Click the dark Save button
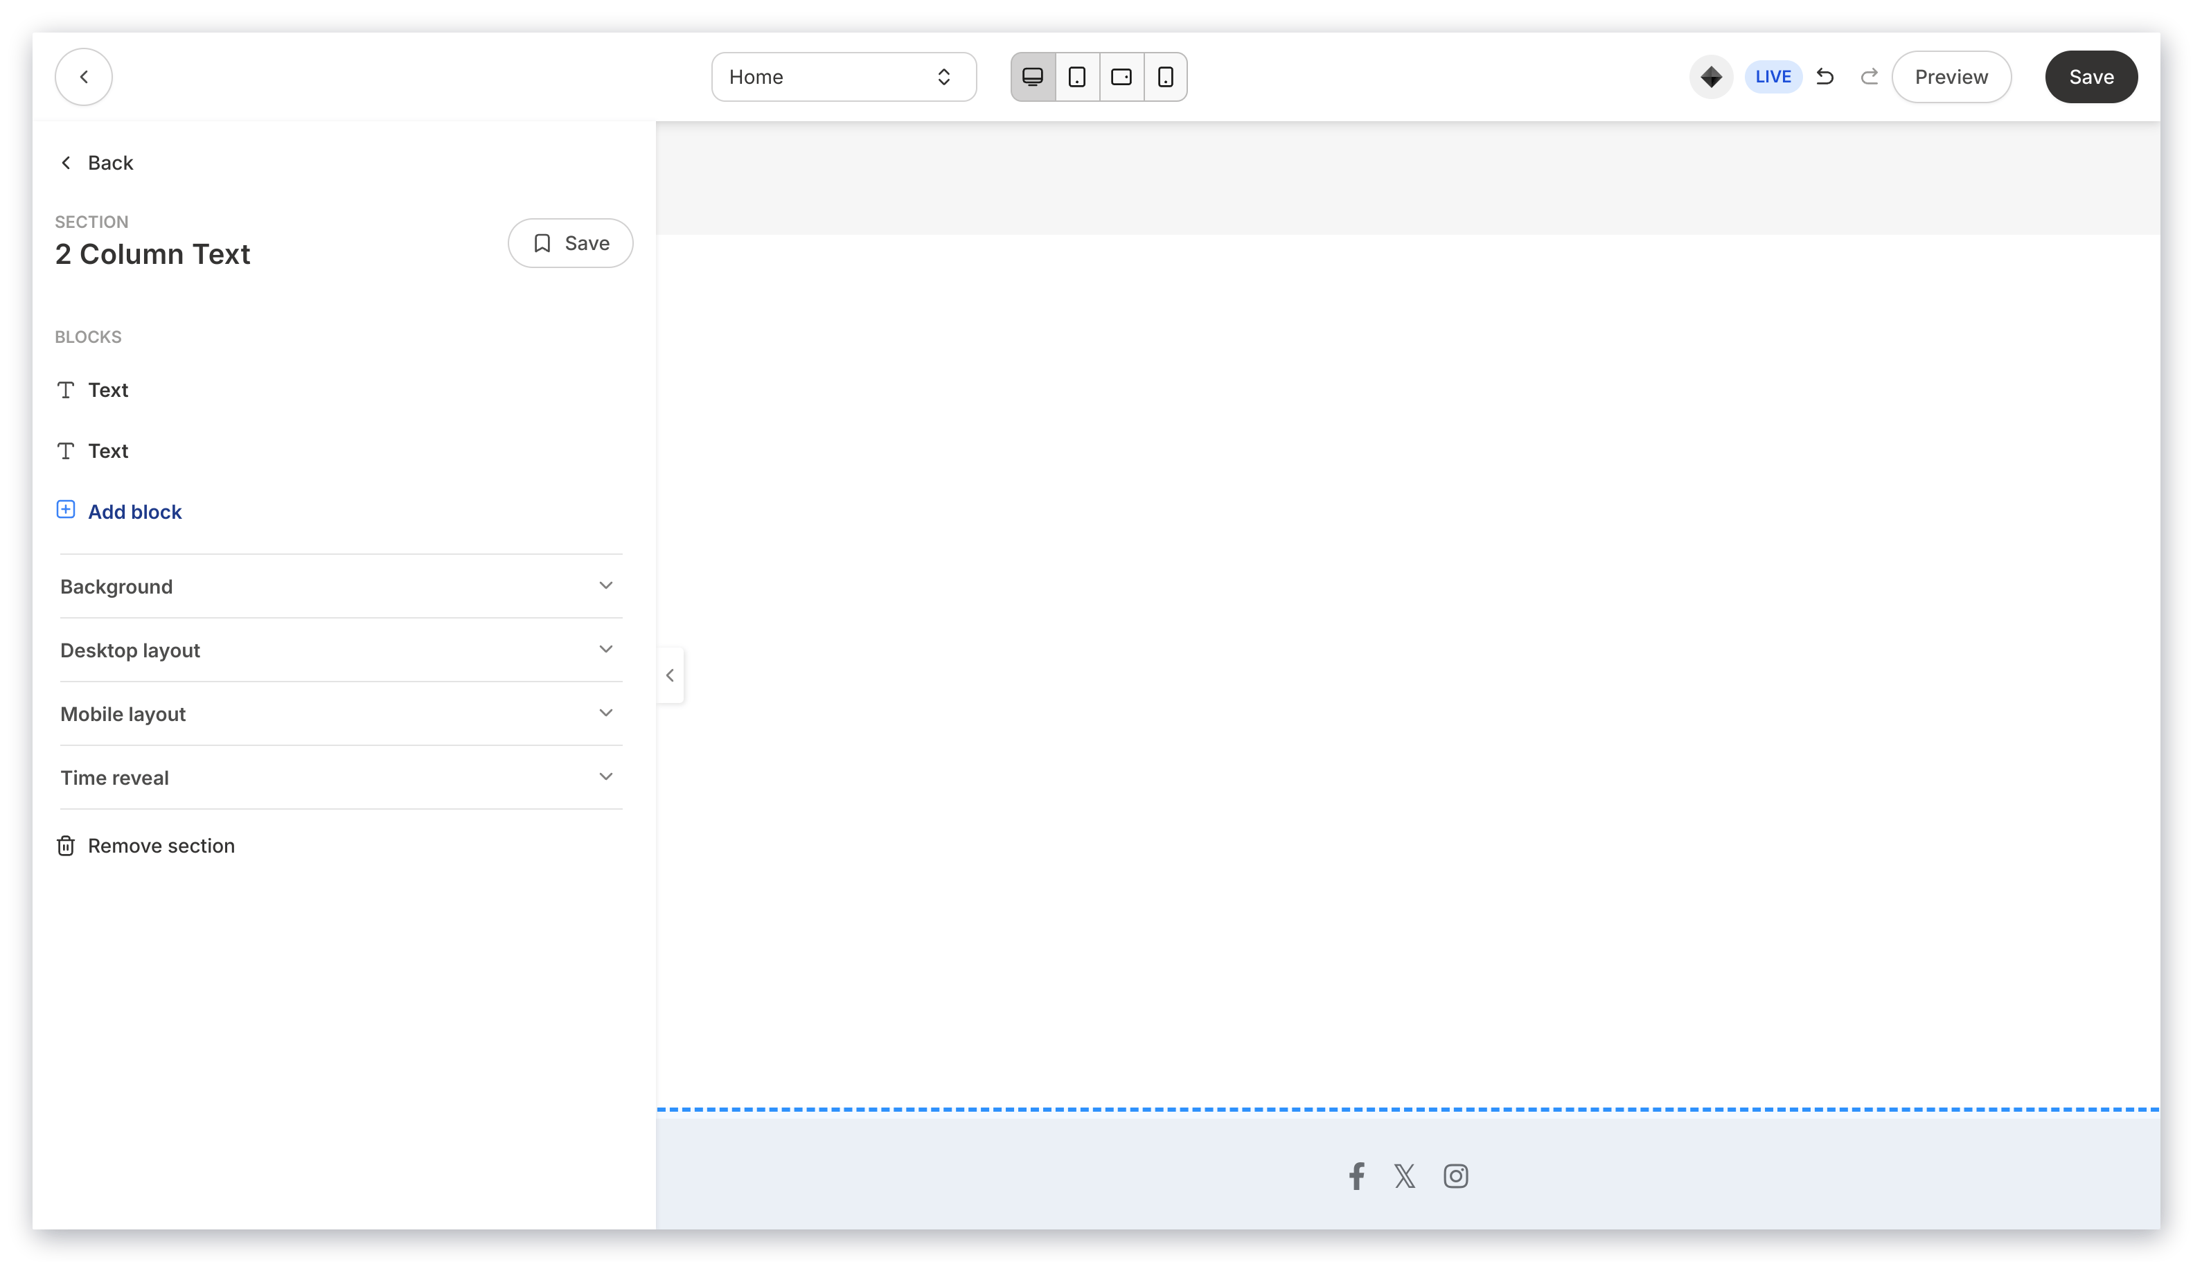 (x=2090, y=77)
